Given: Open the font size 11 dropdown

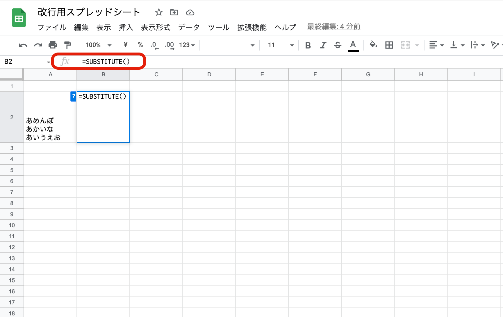Looking at the screenshot, I should tap(281, 45).
